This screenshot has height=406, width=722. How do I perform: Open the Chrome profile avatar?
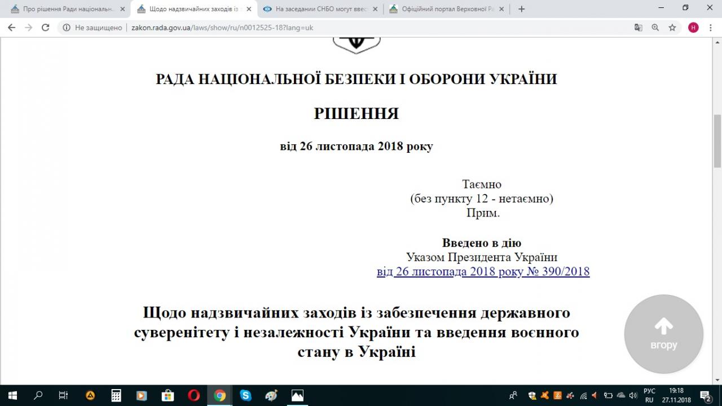pyautogui.click(x=693, y=27)
